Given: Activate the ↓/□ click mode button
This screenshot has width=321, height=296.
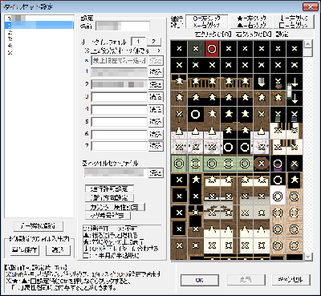Looking at the screenshot, I should 294,22.
